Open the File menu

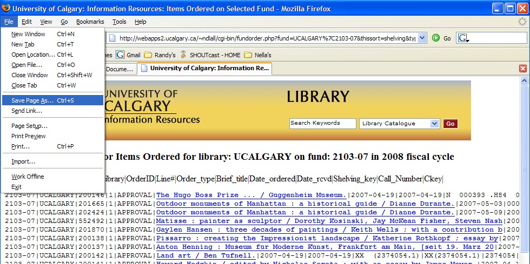(9, 22)
